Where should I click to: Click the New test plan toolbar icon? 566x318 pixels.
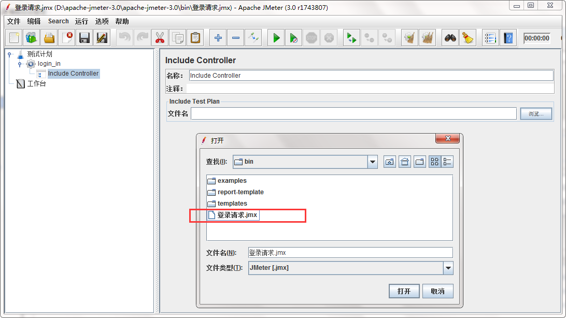point(13,37)
